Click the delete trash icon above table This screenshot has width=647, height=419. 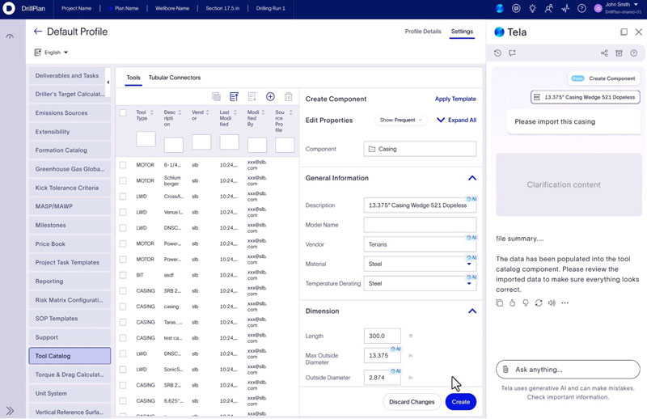click(289, 96)
